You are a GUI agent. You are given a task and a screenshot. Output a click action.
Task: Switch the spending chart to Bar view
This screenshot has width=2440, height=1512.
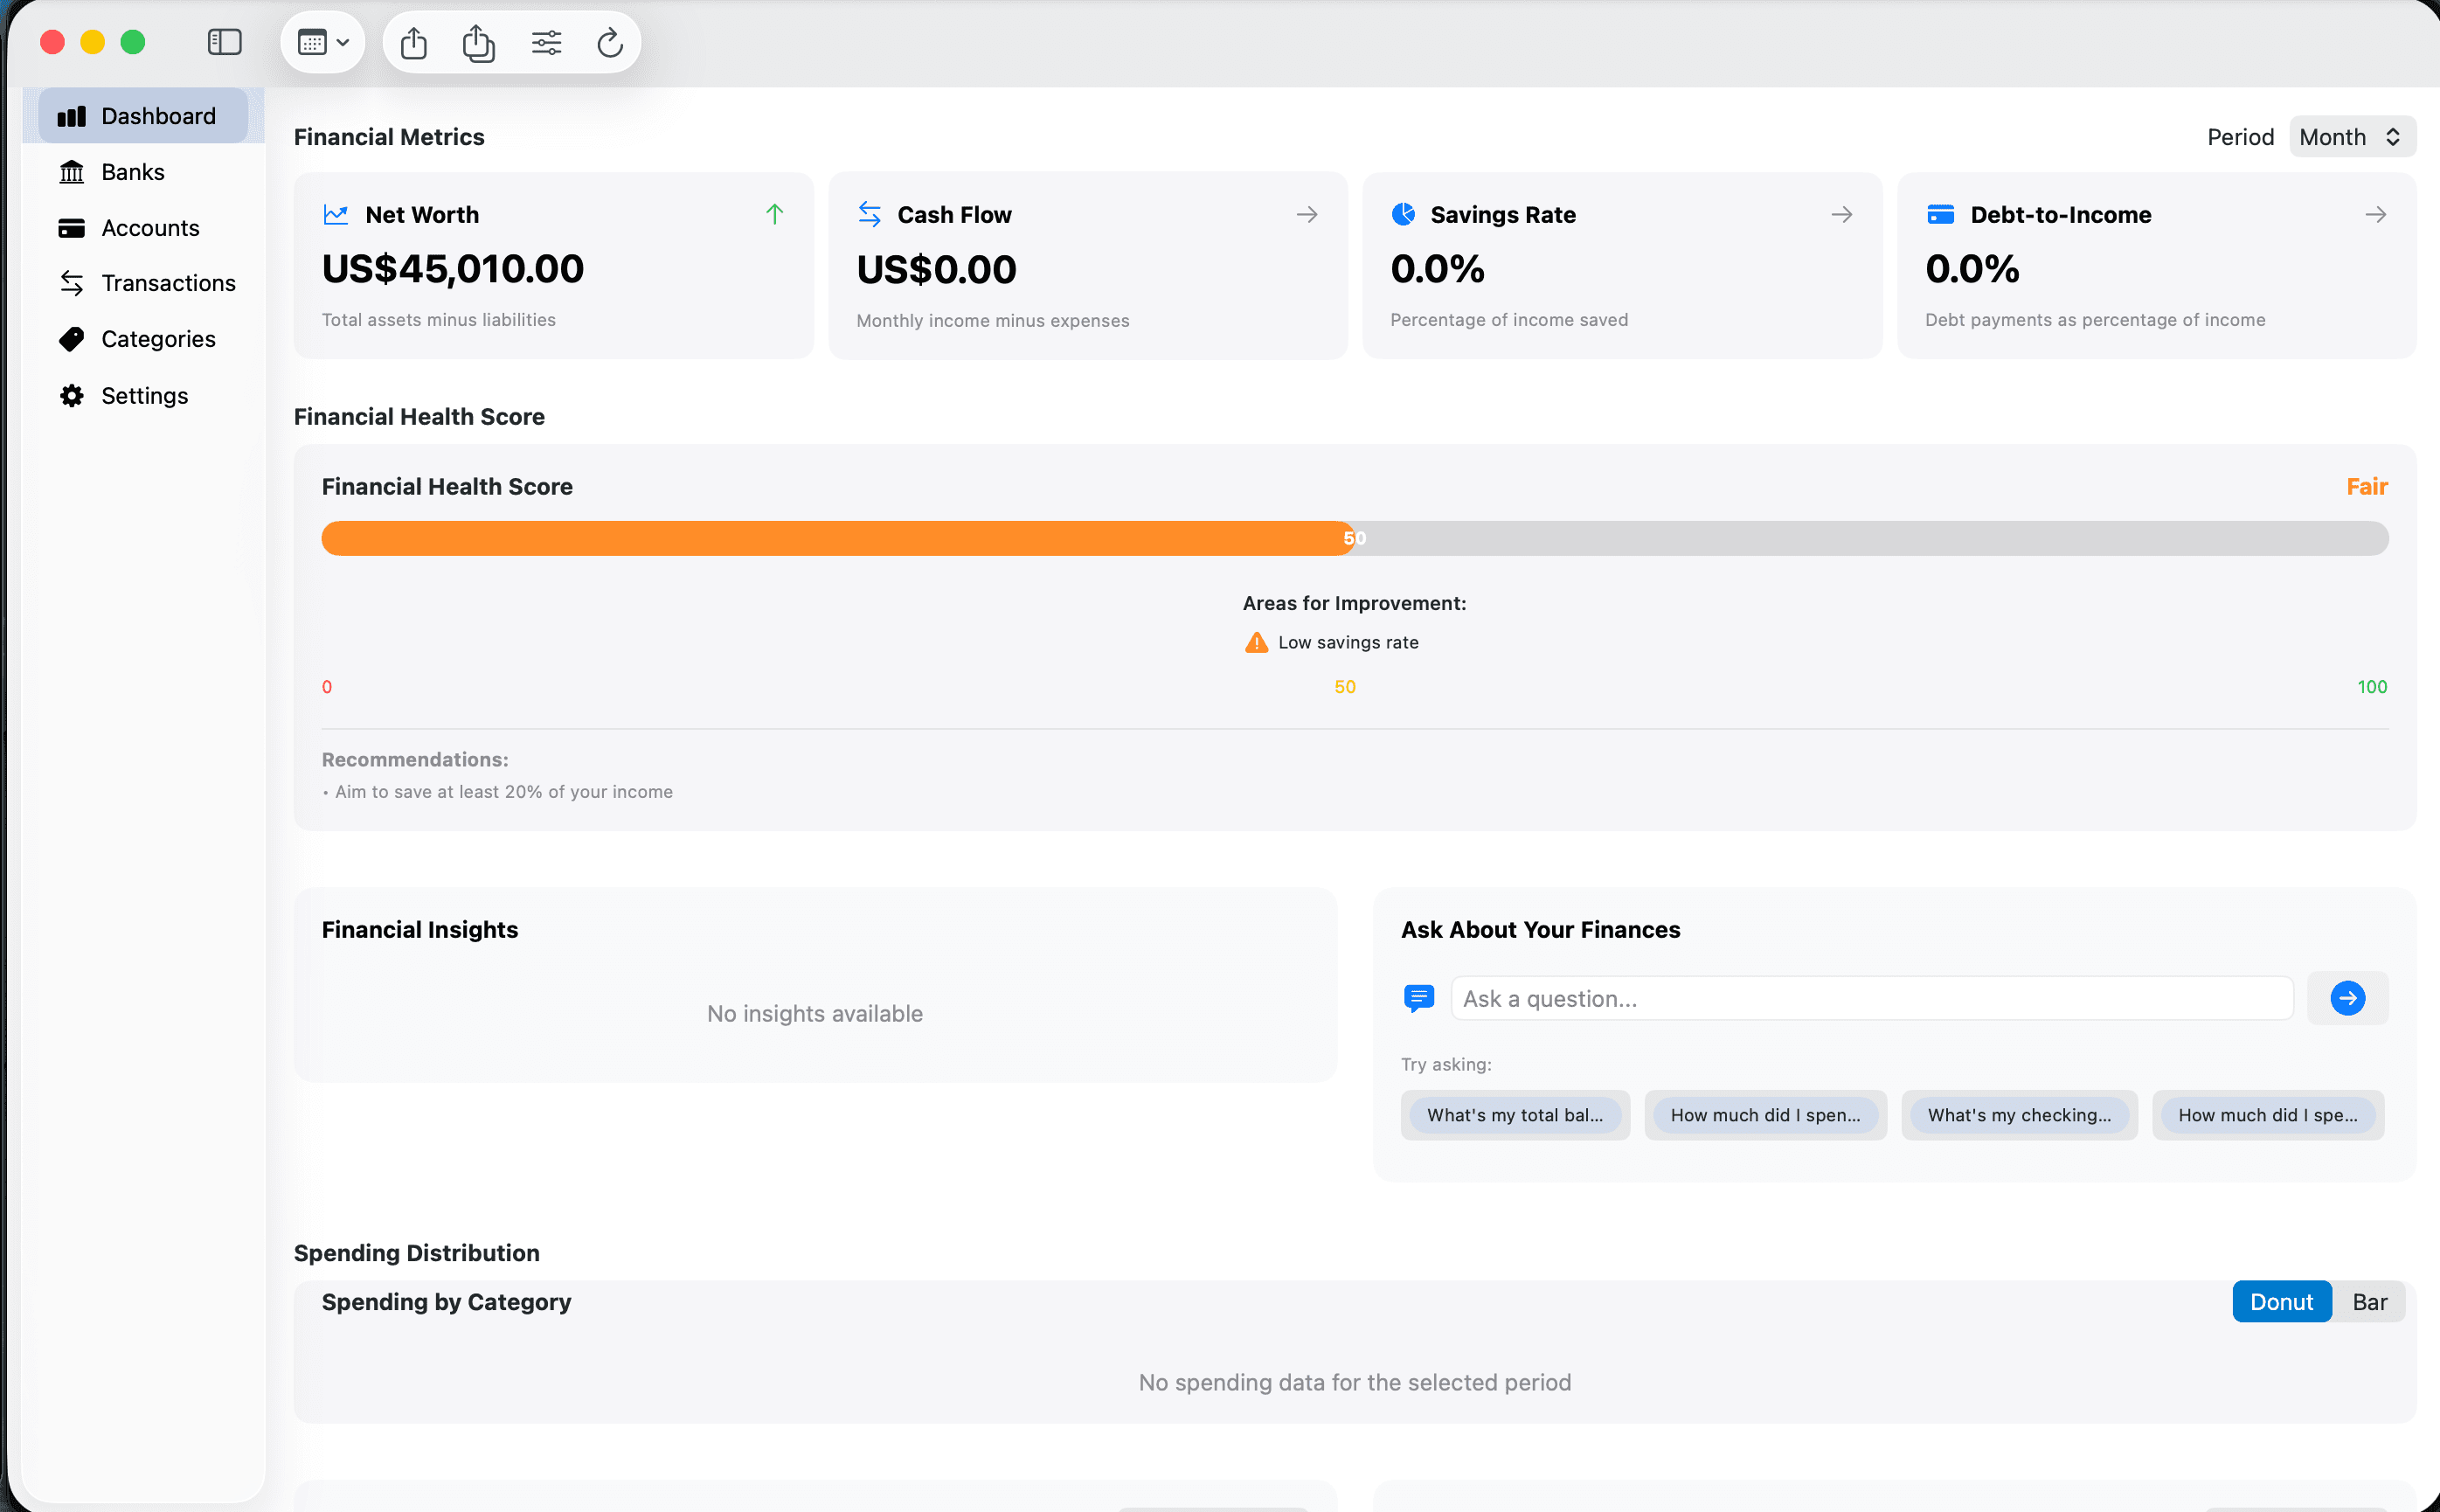(2368, 1301)
